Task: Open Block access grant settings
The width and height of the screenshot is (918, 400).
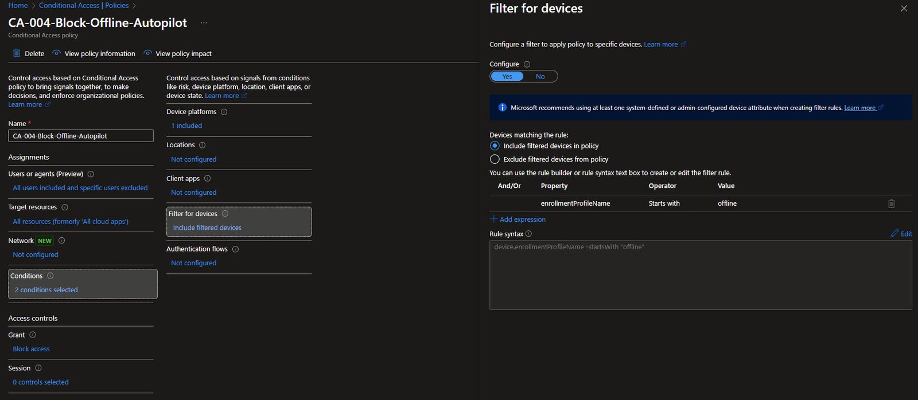Action: coord(32,349)
